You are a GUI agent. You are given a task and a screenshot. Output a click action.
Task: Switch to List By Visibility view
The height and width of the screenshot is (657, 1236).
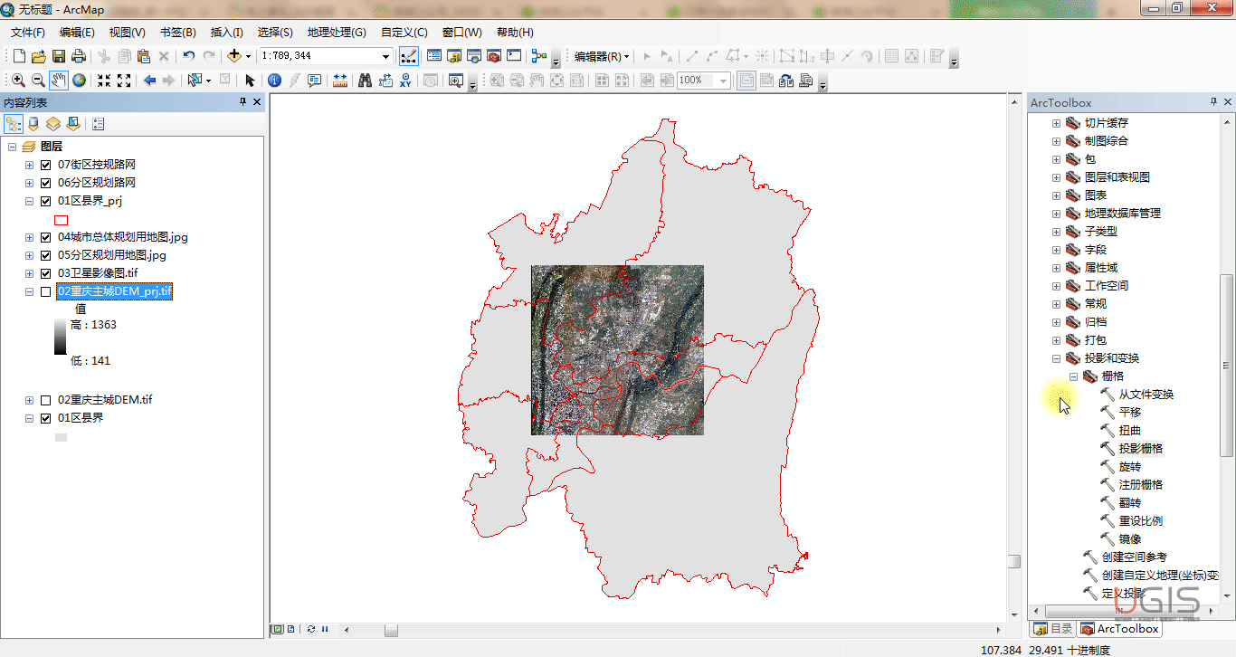pos(53,124)
